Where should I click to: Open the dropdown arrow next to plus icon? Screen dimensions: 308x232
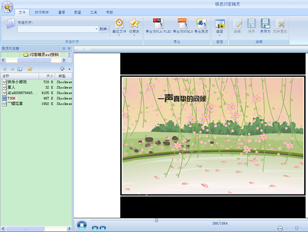point(69,69)
